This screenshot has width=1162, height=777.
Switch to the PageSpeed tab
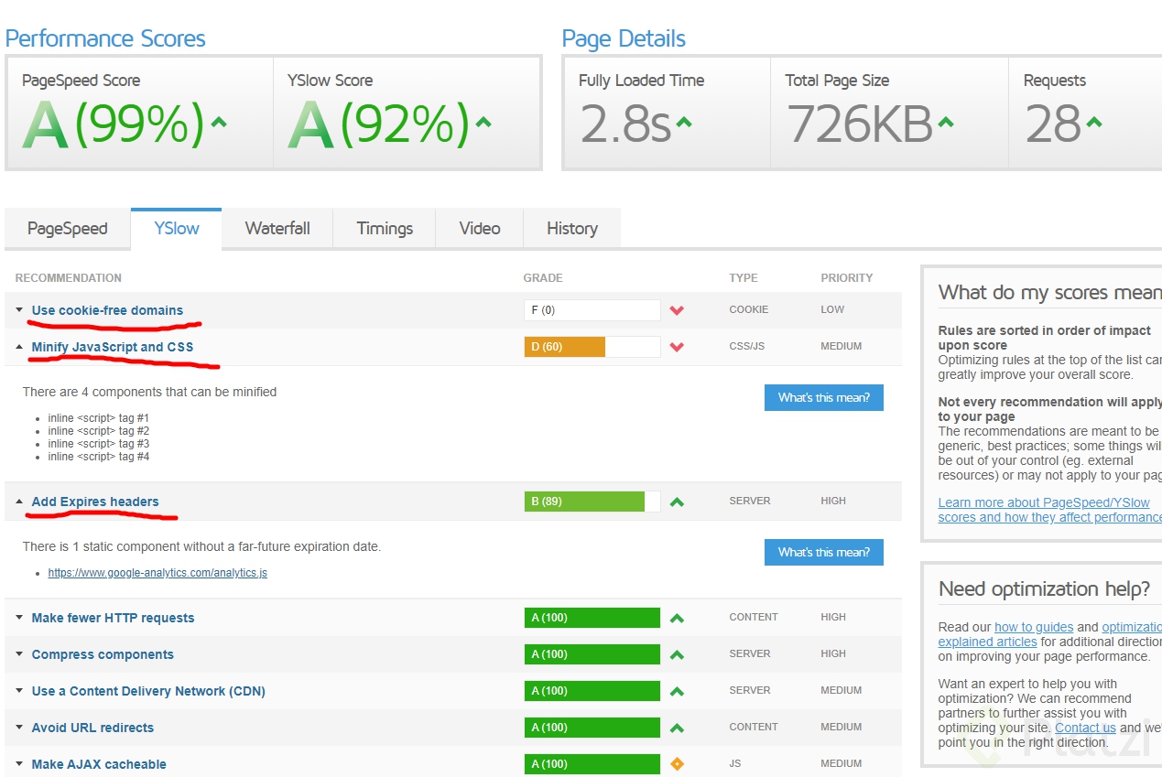67,229
